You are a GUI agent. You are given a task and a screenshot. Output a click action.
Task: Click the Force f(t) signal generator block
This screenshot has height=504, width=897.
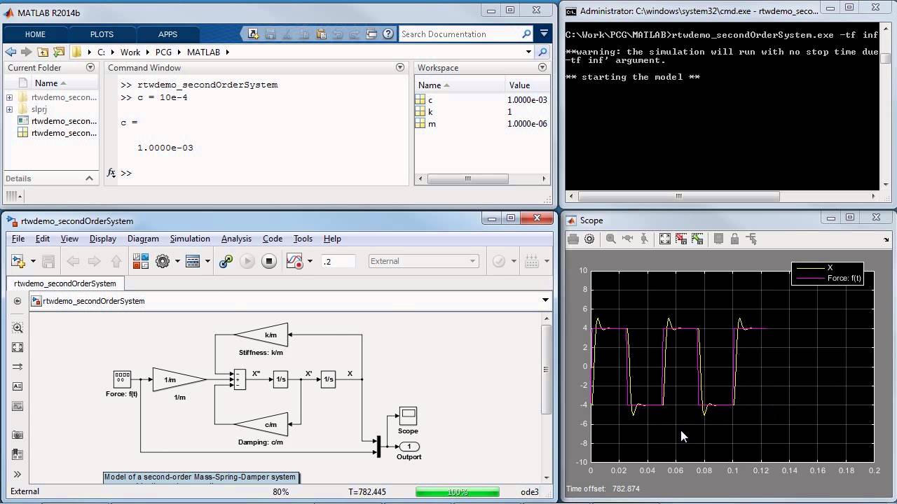[122, 379]
